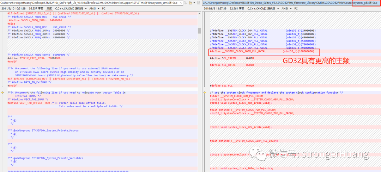
Task: Click the right pane 'PC' line-ending label
Action: [x=296, y=8]
